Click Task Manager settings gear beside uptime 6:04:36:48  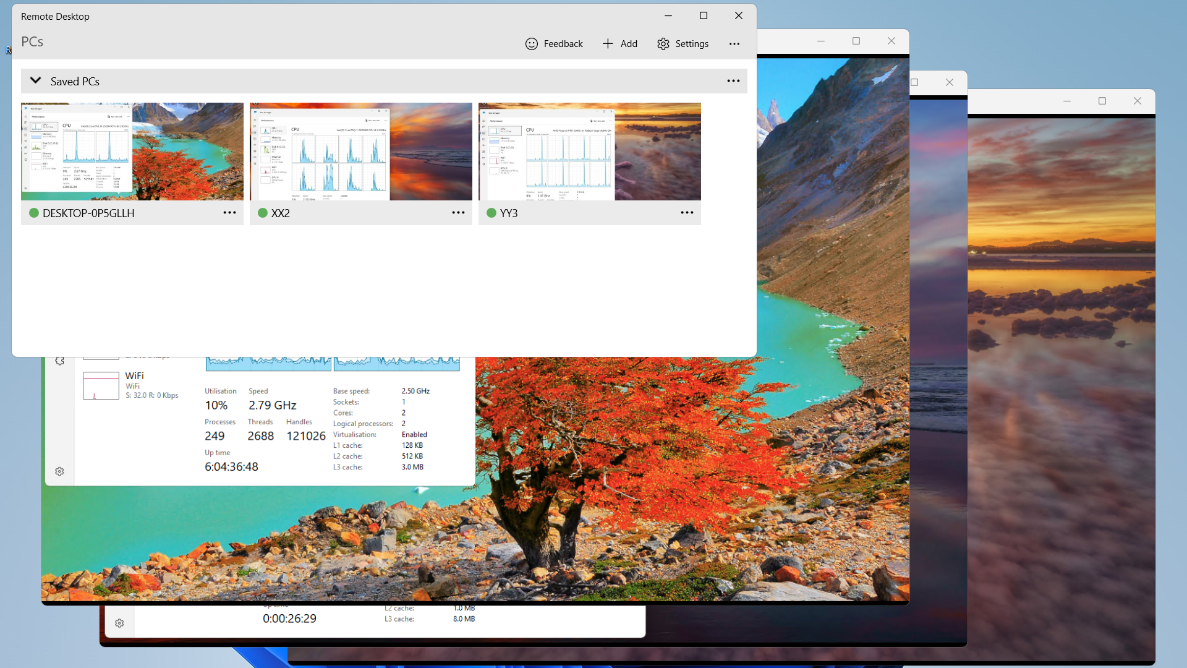tap(59, 471)
